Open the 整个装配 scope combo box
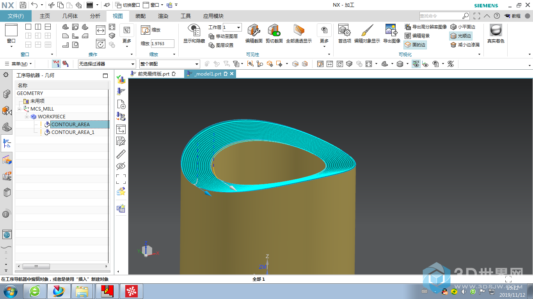The height and width of the screenshot is (299, 533). coord(170,64)
